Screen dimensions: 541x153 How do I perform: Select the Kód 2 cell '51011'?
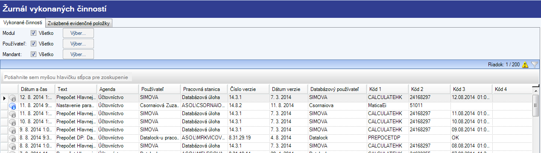pos(429,106)
